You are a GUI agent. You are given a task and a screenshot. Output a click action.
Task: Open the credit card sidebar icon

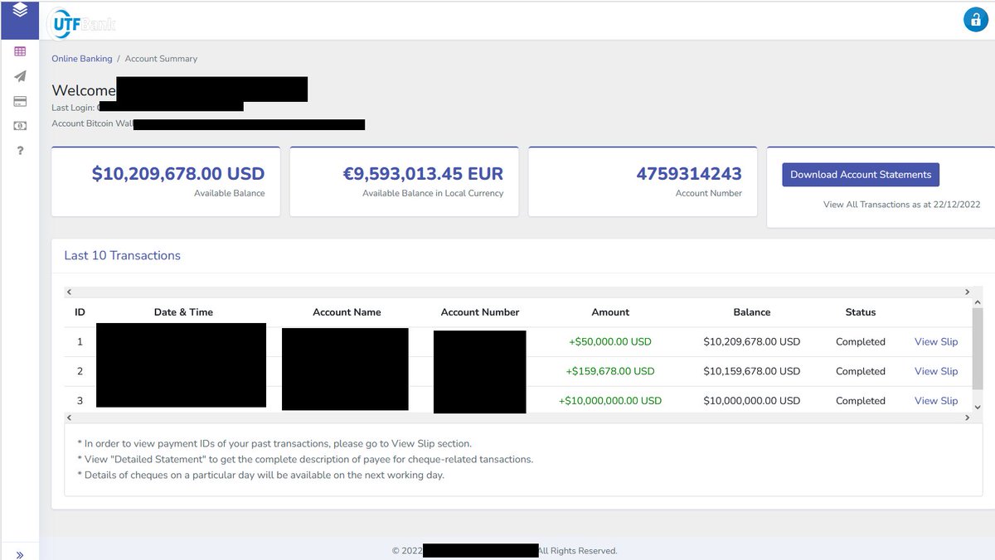(20, 101)
